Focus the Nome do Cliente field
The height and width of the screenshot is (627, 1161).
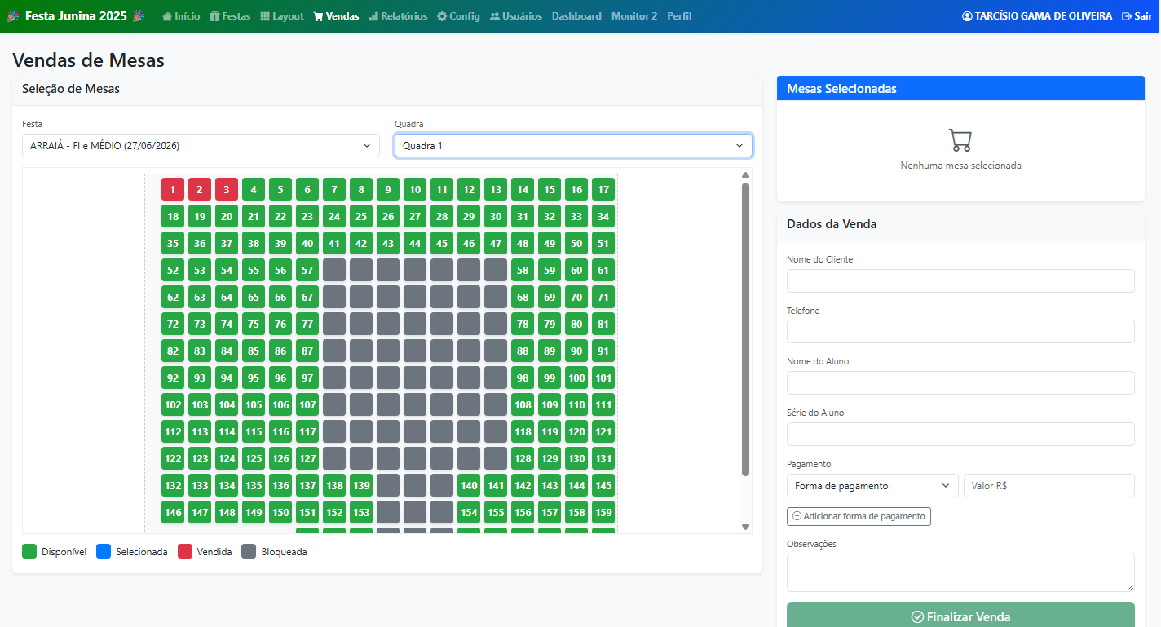[960, 281]
